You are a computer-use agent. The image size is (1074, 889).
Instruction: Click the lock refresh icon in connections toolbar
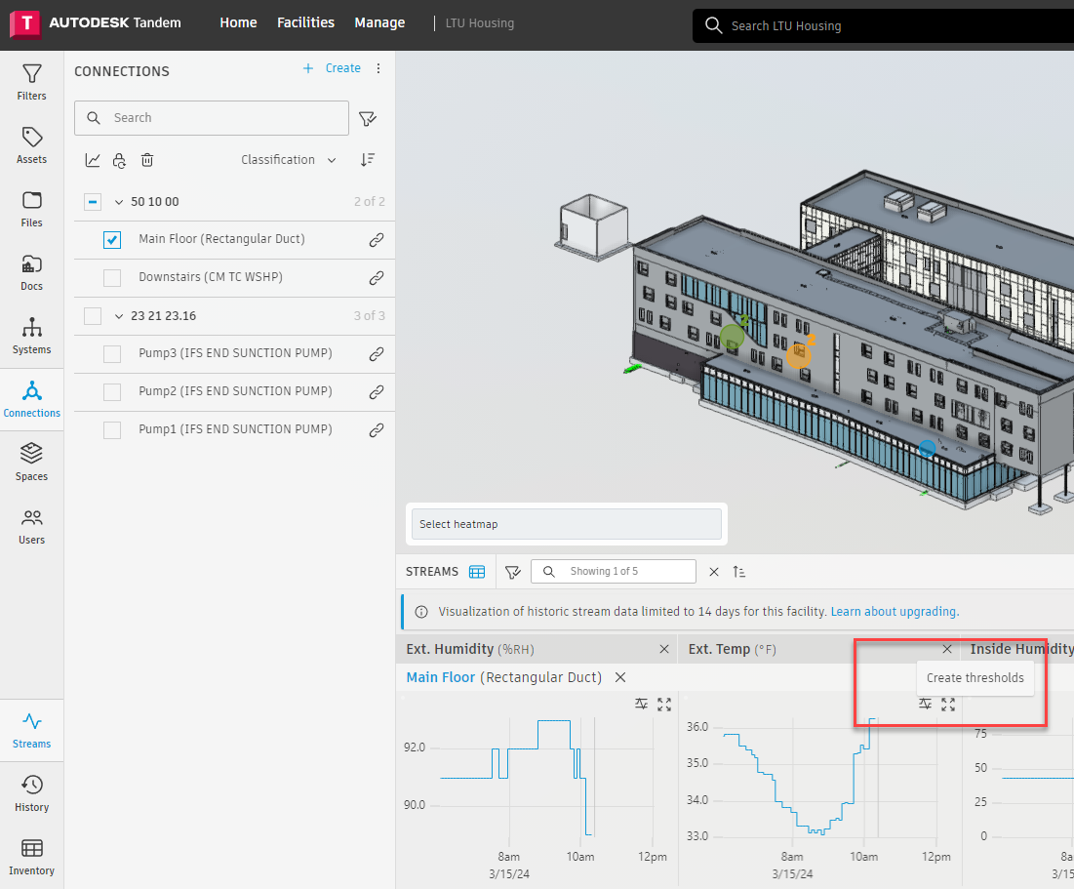point(119,160)
